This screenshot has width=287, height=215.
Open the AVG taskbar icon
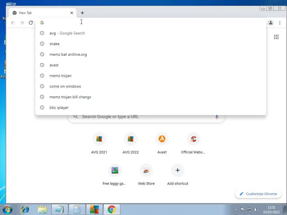pyautogui.click(x=94, y=209)
